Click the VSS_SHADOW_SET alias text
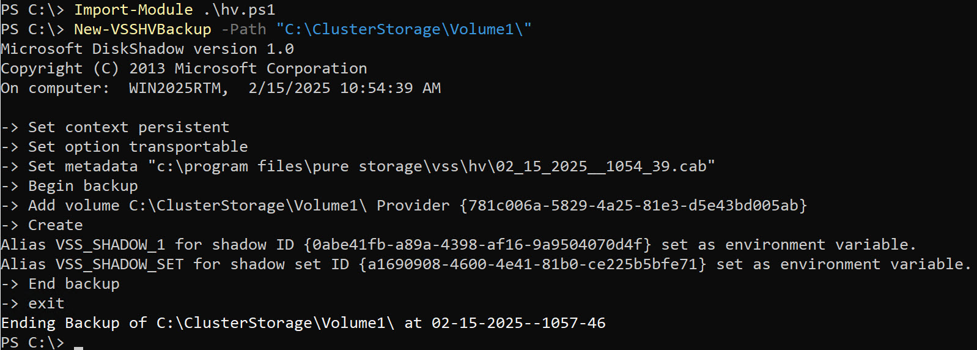 click(119, 264)
